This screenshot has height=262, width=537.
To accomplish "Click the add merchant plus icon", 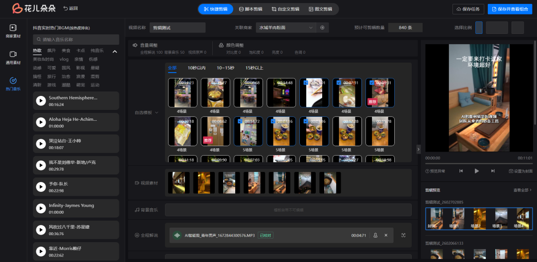I will tap(322, 28).
